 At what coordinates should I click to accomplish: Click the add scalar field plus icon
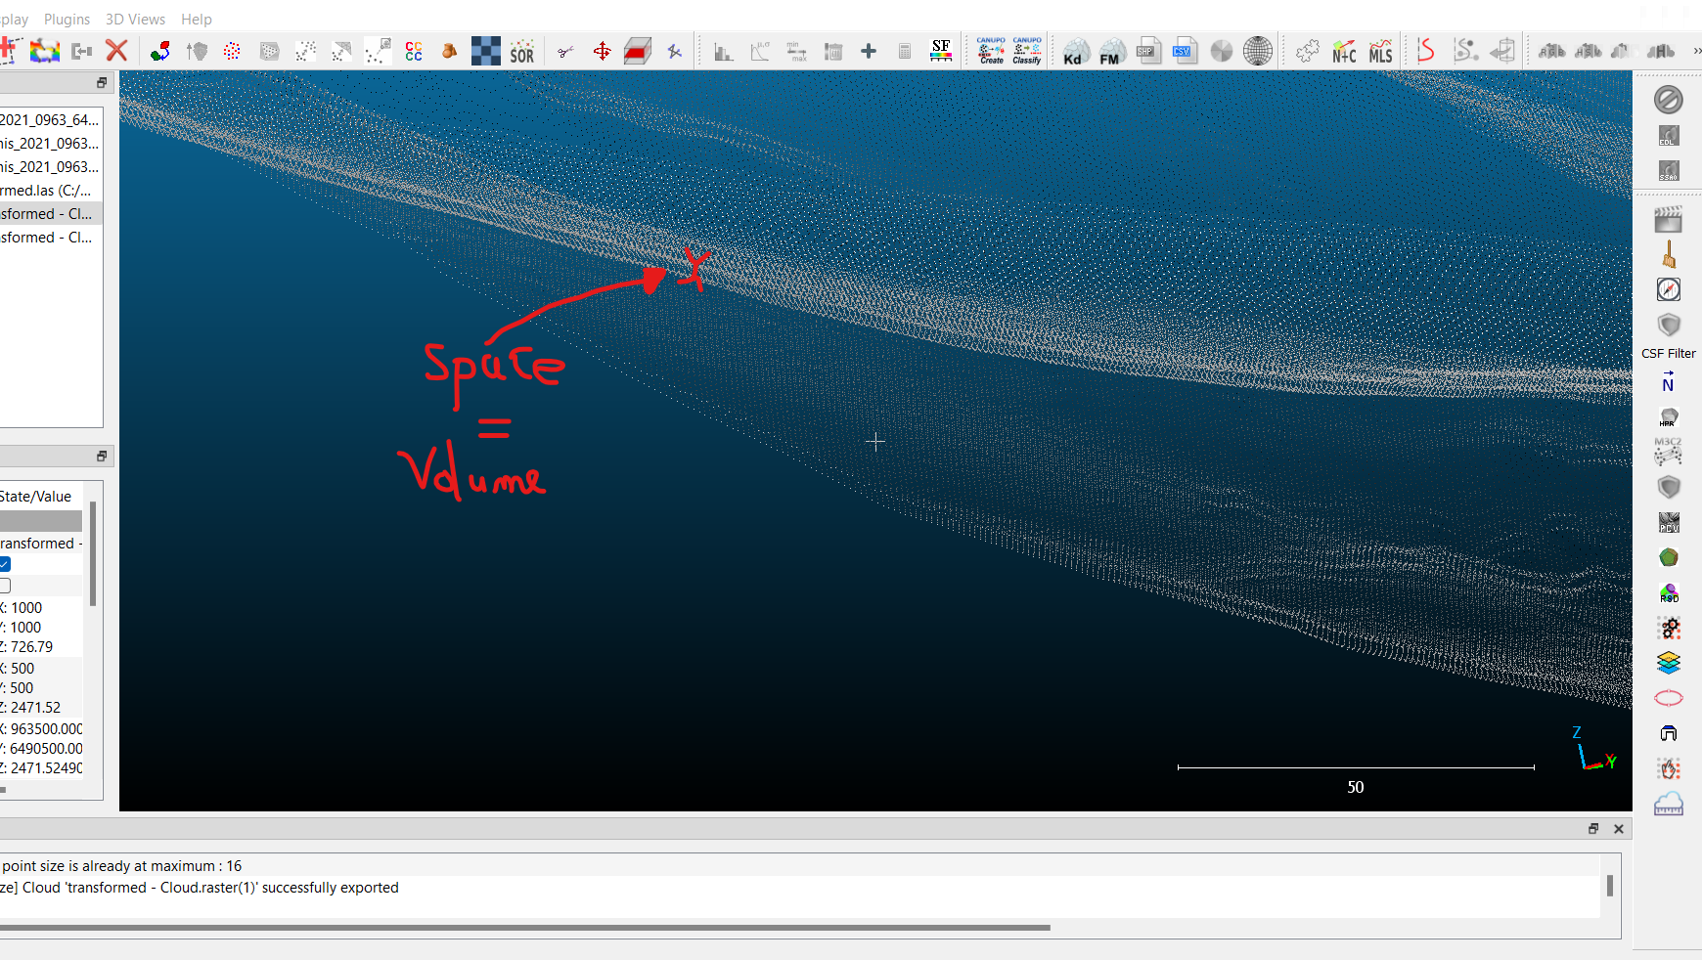pos(869,51)
